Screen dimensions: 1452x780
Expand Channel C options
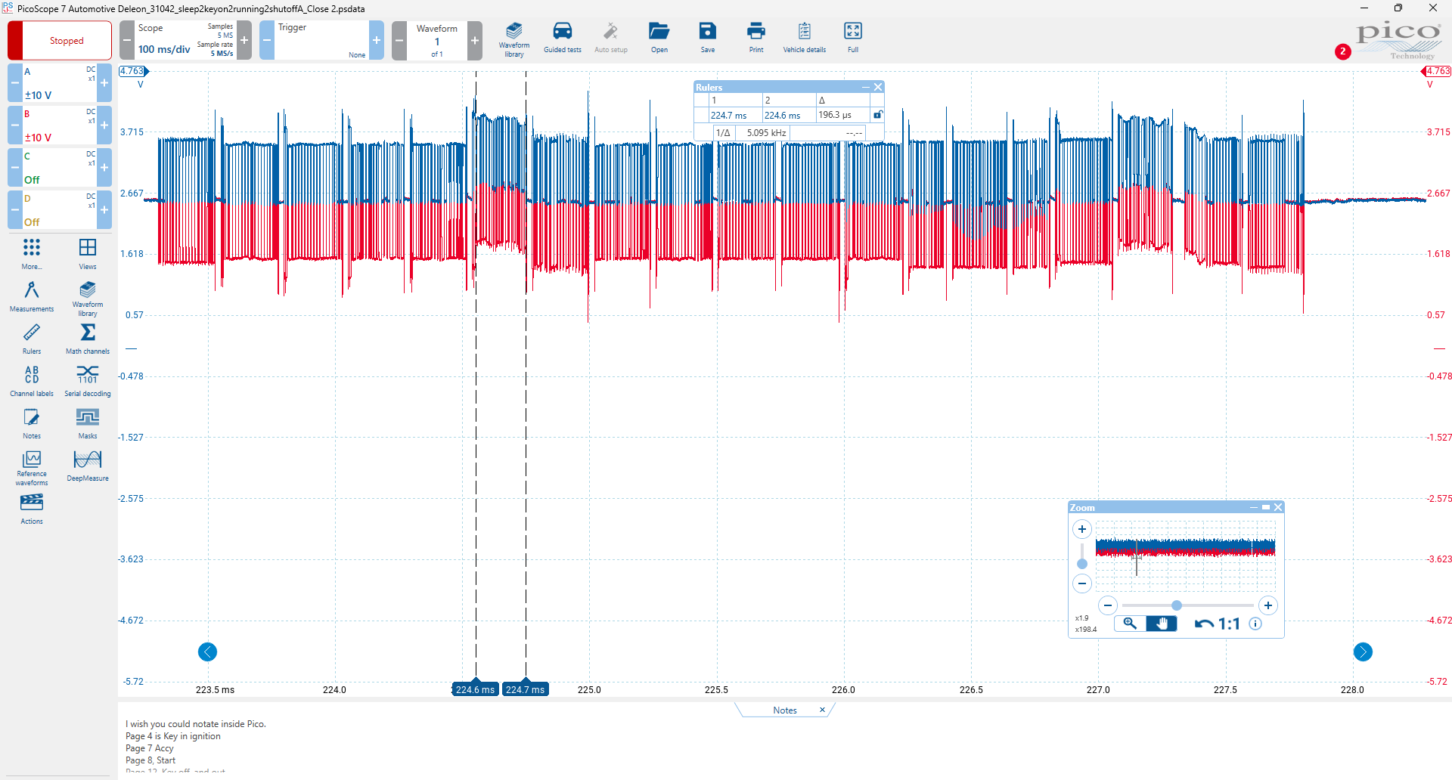click(59, 167)
